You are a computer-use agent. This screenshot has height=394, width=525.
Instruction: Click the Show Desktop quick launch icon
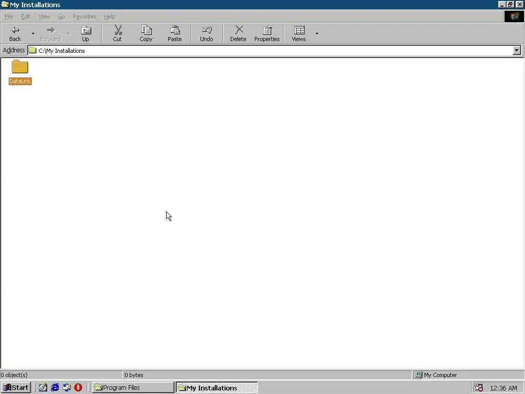(x=43, y=388)
